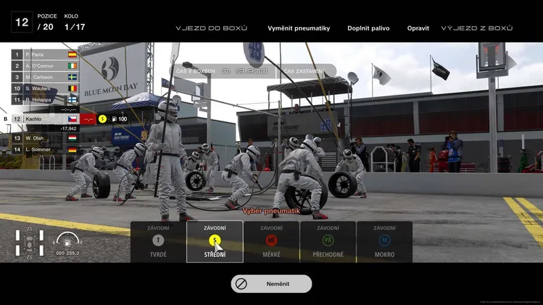The height and width of the screenshot is (305, 543).
Task: Select the Střední medium tyre option
Action: [214, 242]
